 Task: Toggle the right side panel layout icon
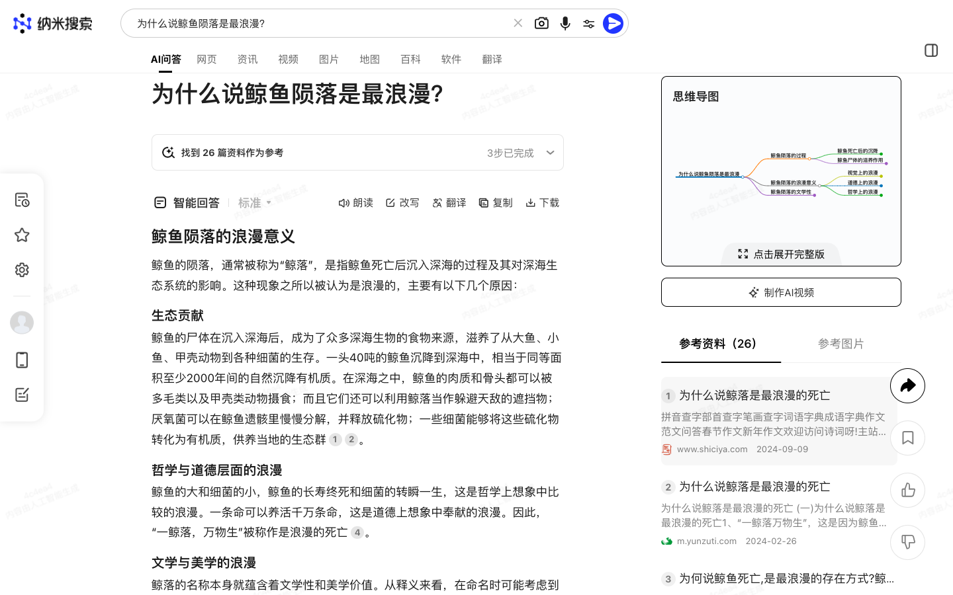pyautogui.click(x=931, y=50)
